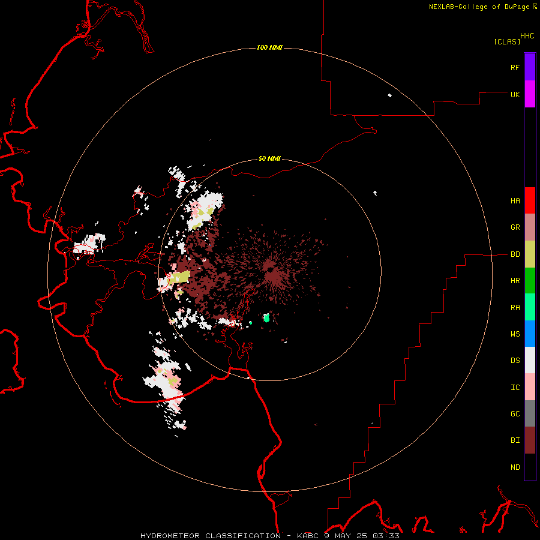Click the BI legend label

tap(515, 440)
